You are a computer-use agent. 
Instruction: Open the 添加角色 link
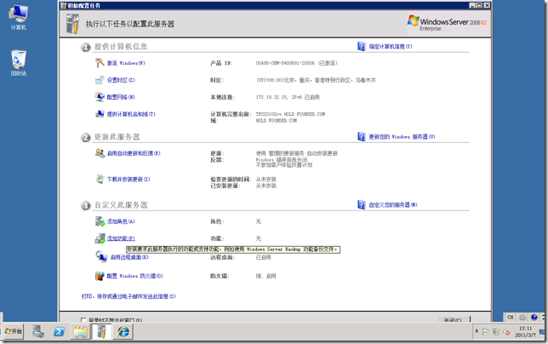(x=121, y=221)
